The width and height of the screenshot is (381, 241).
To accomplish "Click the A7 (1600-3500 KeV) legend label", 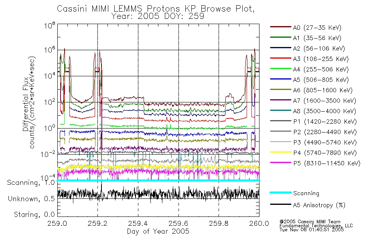I will tap(324, 100).
